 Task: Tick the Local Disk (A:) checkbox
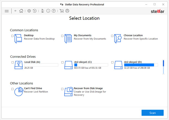(x=13, y=62)
